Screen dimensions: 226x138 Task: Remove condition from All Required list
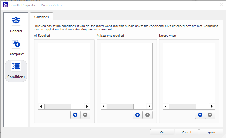click(85, 115)
